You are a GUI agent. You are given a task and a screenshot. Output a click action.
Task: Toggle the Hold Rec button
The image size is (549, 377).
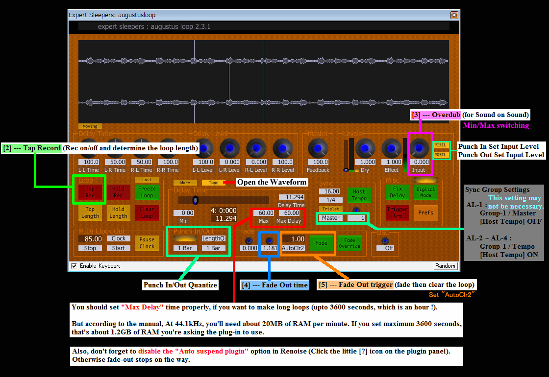[118, 192]
